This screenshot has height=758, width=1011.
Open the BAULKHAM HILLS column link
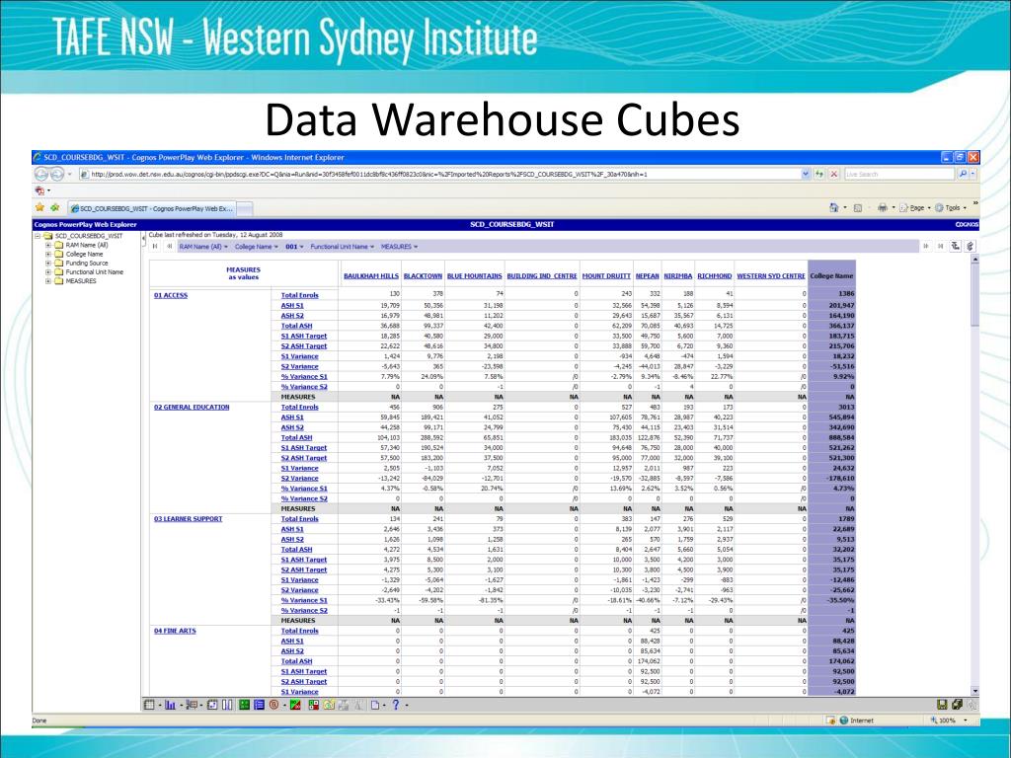[x=371, y=276]
